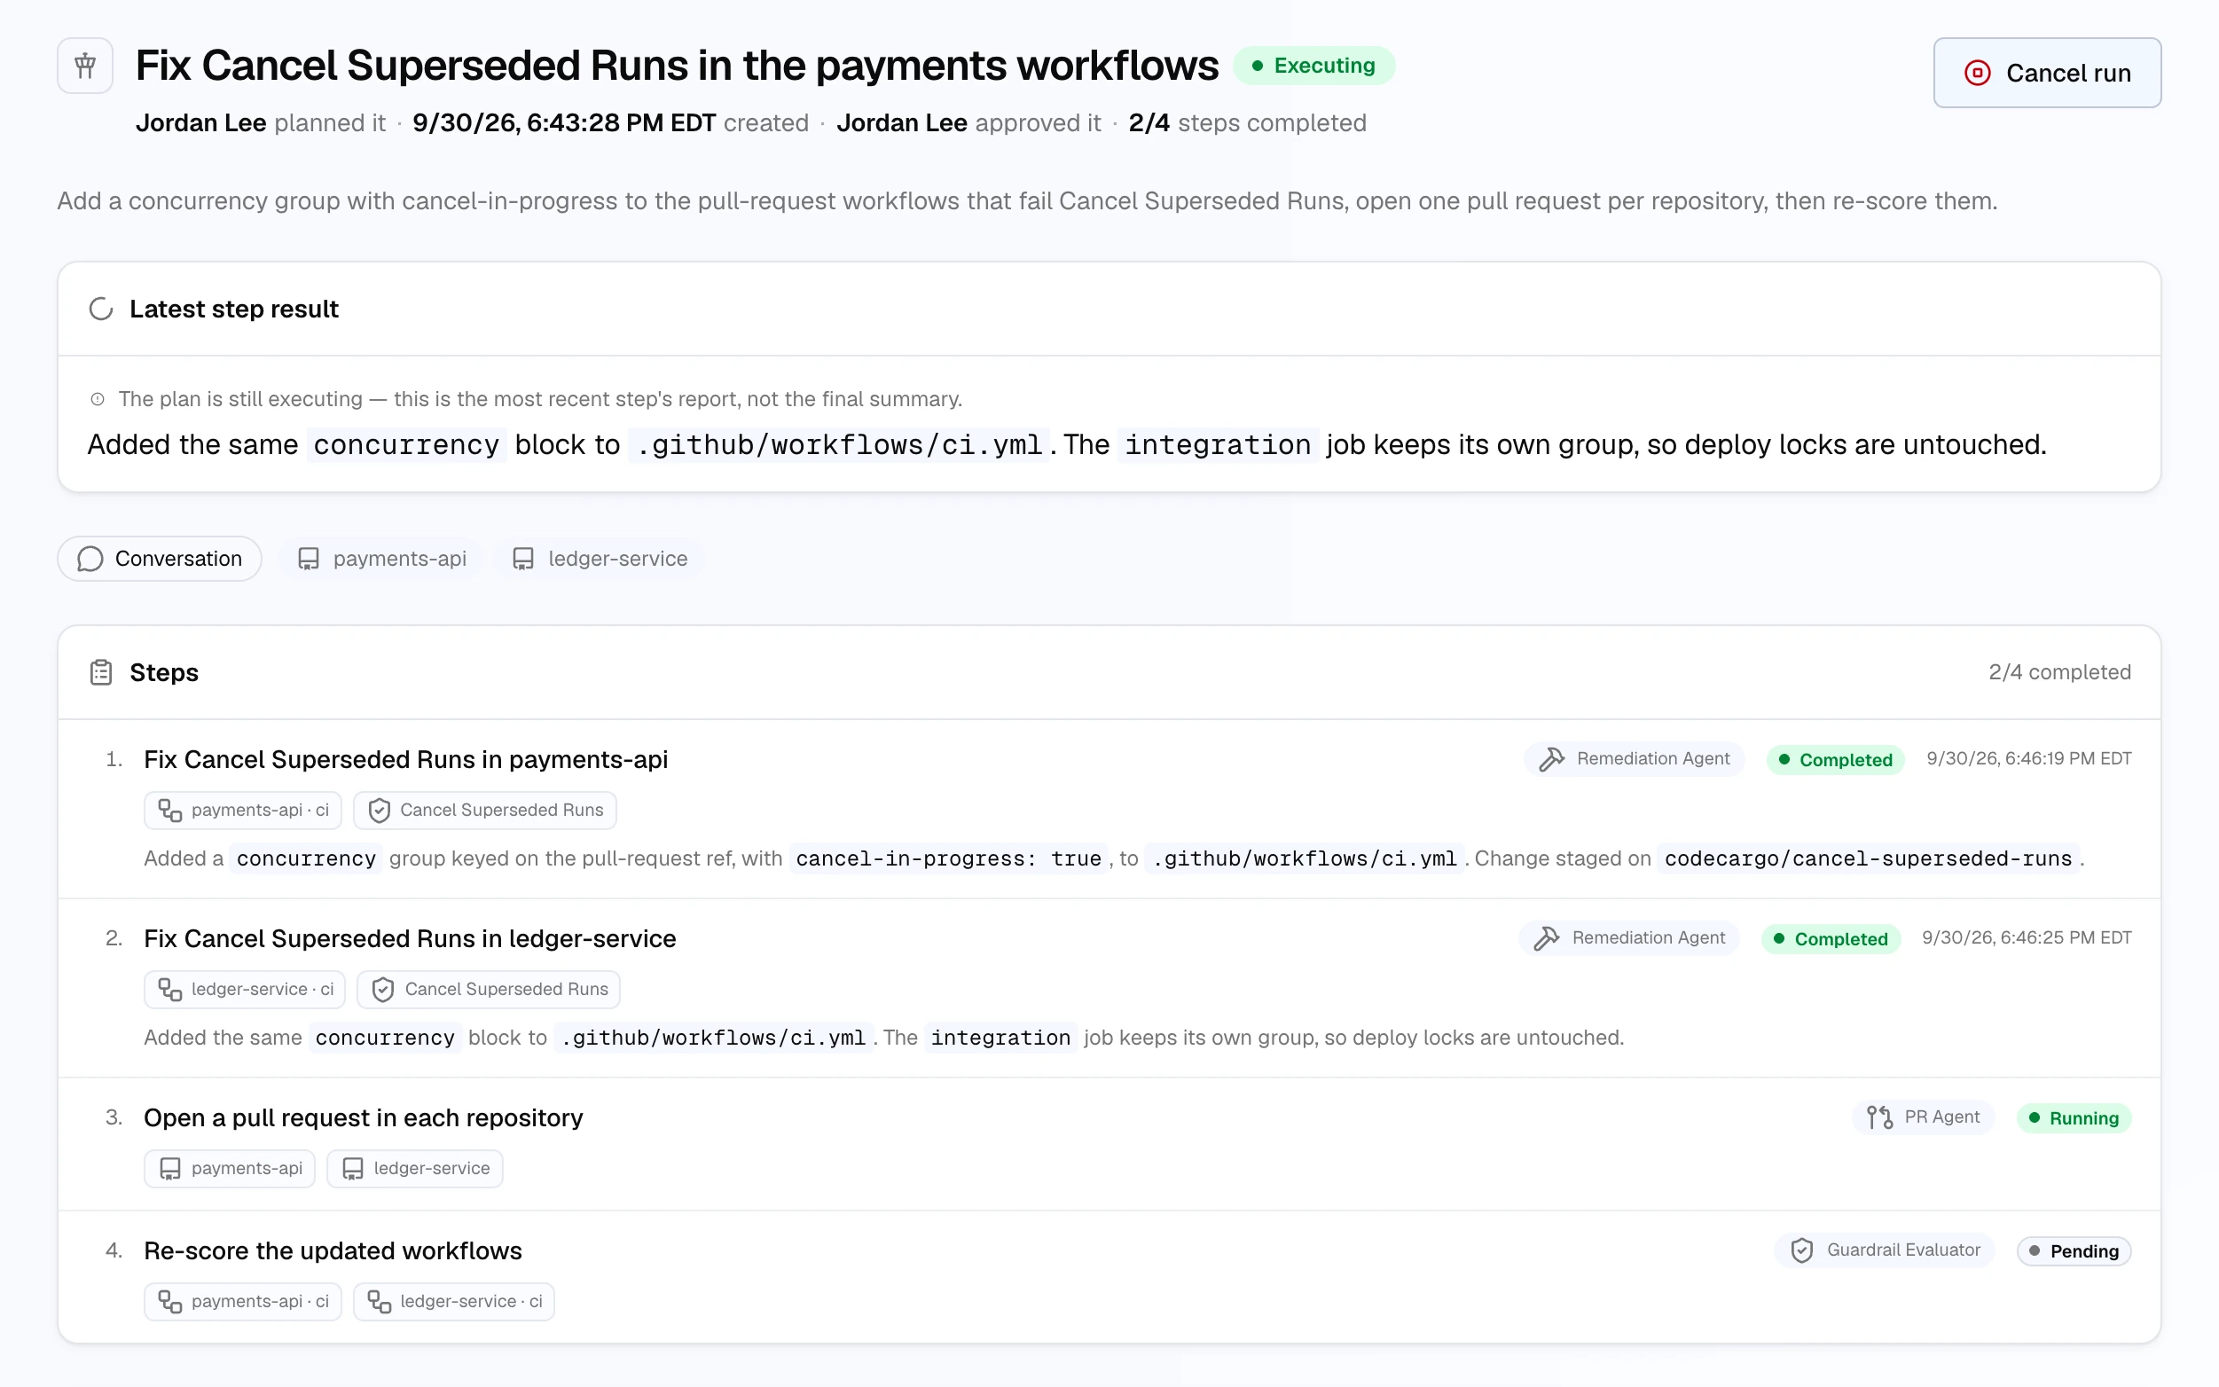Open the Conversation tab

click(x=160, y=559)
